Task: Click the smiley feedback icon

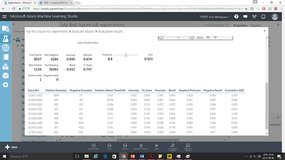Action: pos(263,17)
